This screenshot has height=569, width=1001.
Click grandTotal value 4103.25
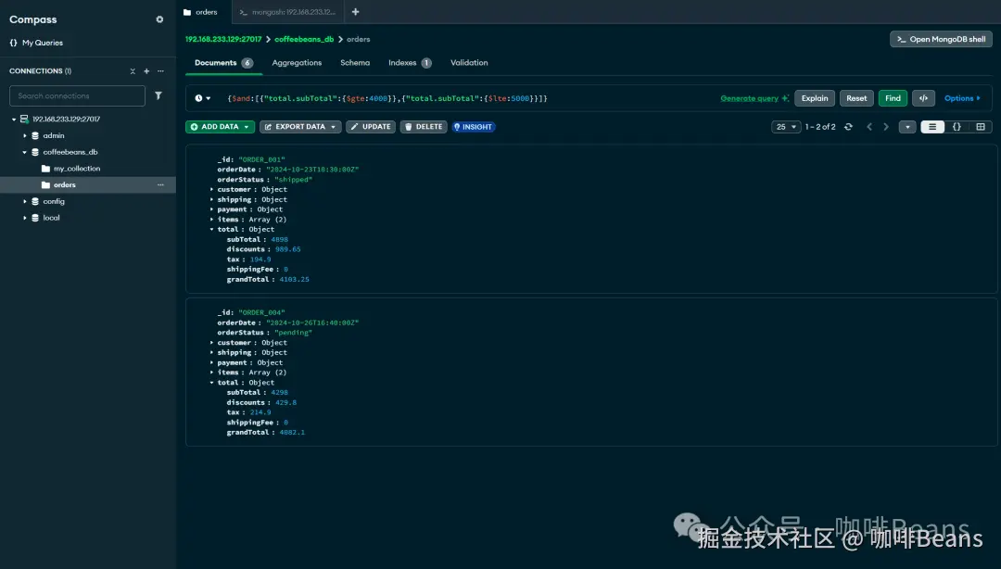[x=295, y=280]
